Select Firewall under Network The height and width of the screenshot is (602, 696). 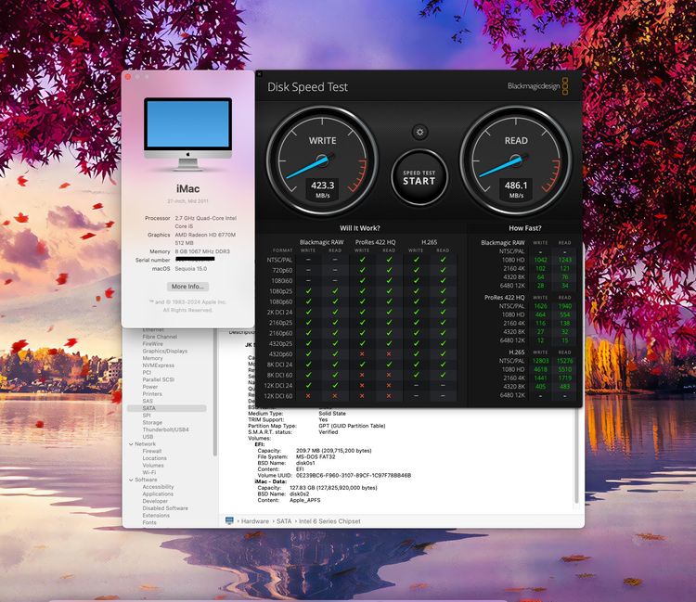coord(152,451)
